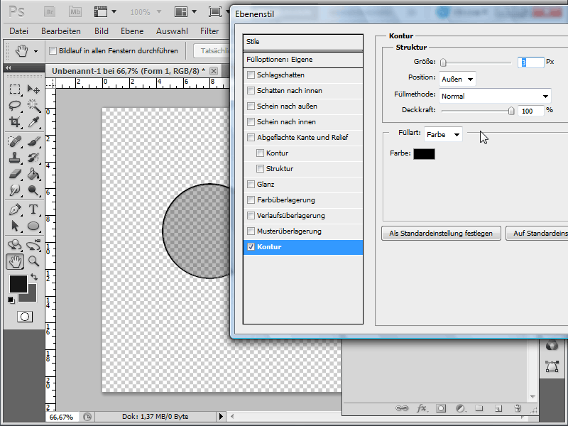Select the History Brush tool
This screenshot has width=568, height=426.
pos(33,158)
